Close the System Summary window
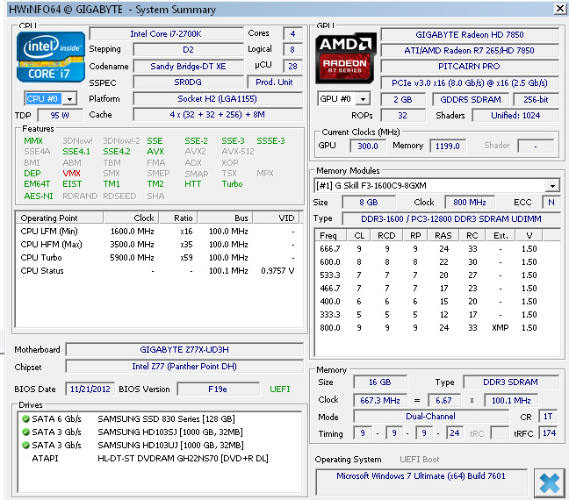Image resolution: width=569 pixels, height=500 pixels. coord(560,9)
